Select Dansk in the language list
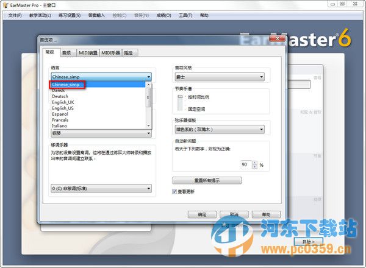The width and height of the screenshot is (366, 268). [98, 90]
